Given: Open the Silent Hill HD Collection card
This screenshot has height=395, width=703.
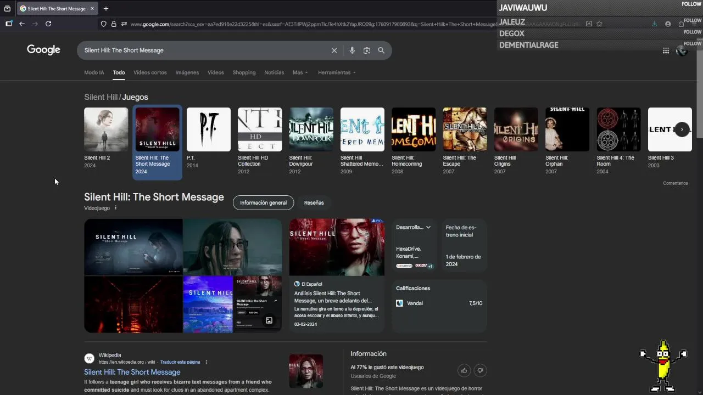Looking at the screenshot, I should pyautogui.click(x=260, y=140).
